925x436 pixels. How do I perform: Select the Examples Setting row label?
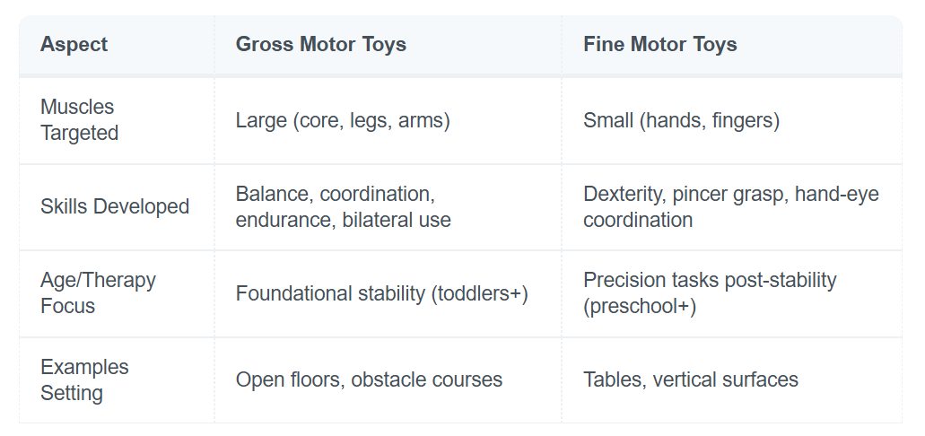pyautogui.click(x=84, y=380)
